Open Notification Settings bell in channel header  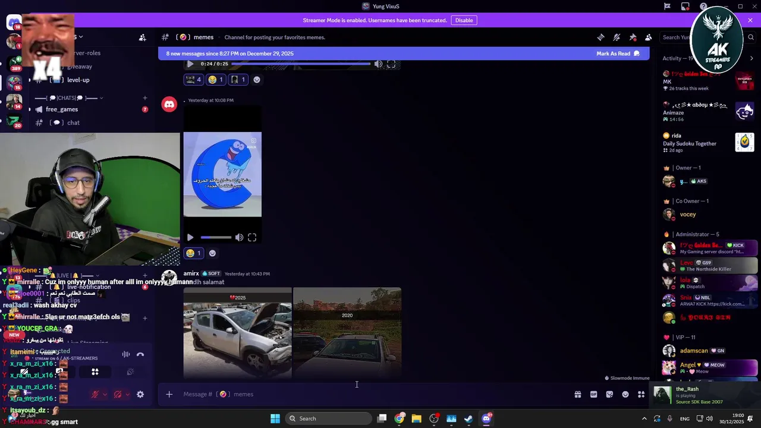(x=617, y=37)
